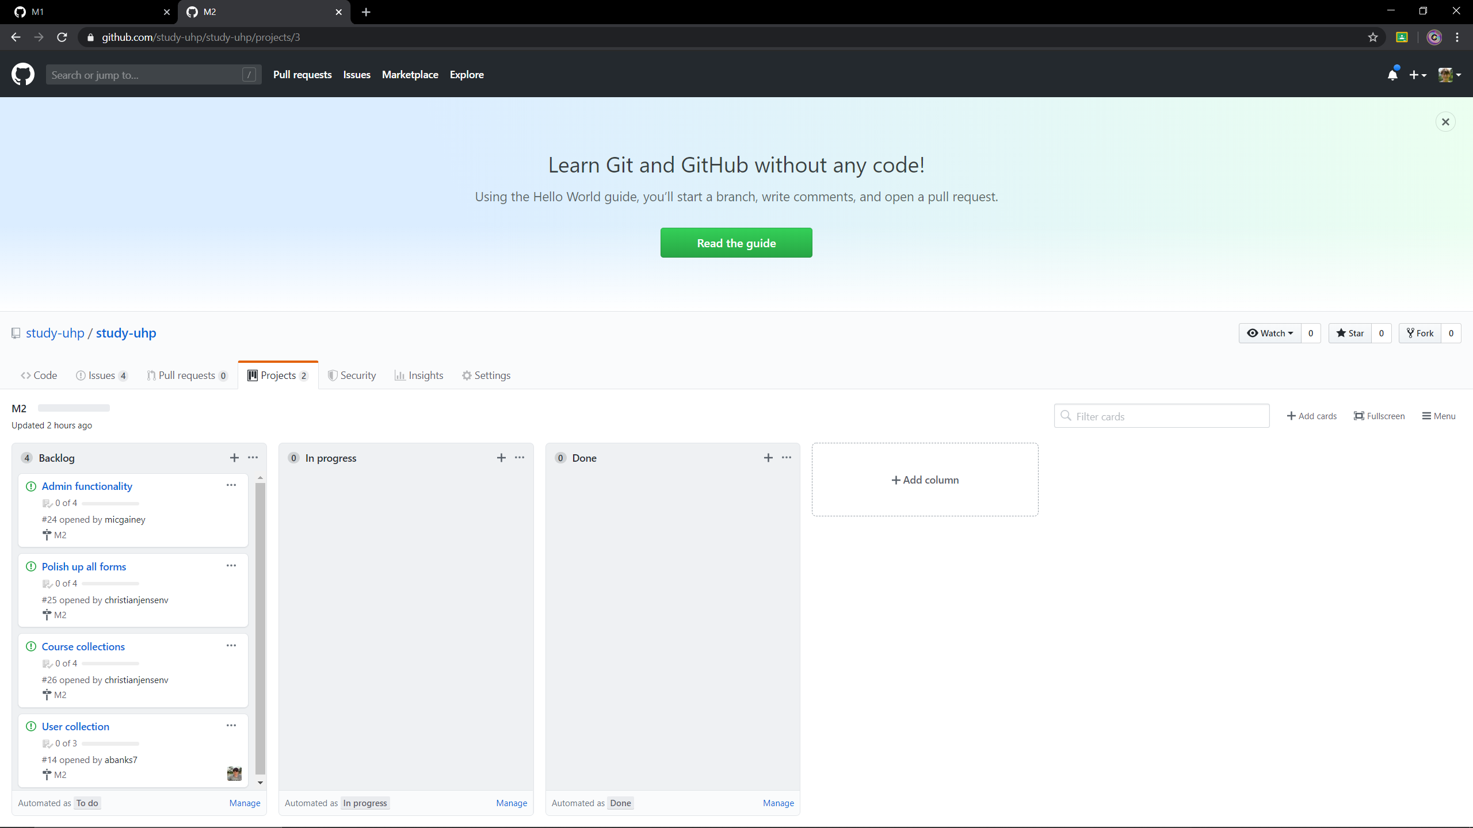Open Admin functionality card menu
The width and height of the screenshot is (1473, 828).
[231, 485]
